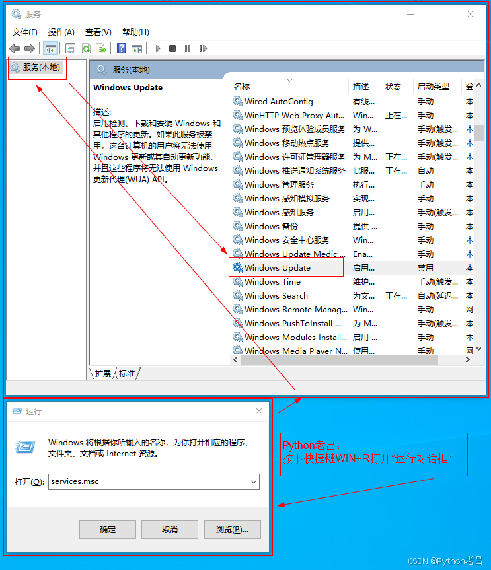The height and width of the screenshot is (570, 491).
Task: Click vertical scrollbar down arrow in services list
Action: tap(479, 349)
